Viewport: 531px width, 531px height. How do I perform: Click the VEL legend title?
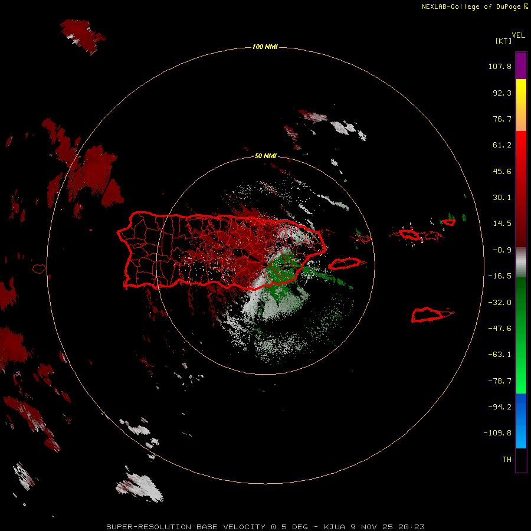[518, 35]
